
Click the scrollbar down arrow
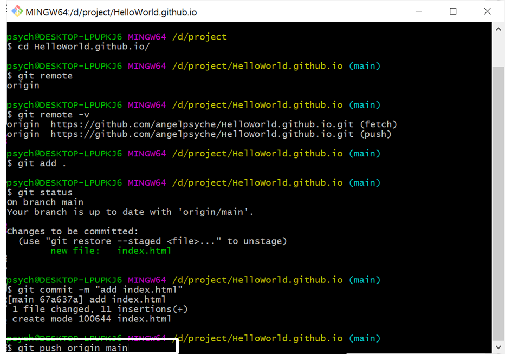498,347
